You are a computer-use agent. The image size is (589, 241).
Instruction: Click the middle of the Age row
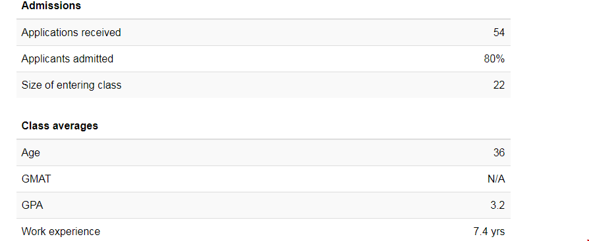(x=264, y=153)
